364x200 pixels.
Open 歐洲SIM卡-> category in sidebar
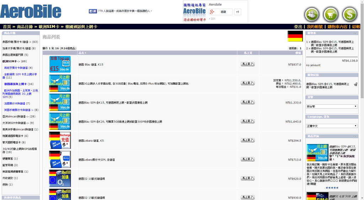click(11, 61)
